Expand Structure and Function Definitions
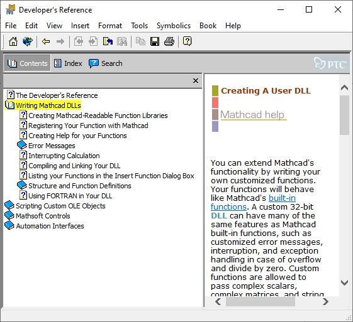 (80, 186)
